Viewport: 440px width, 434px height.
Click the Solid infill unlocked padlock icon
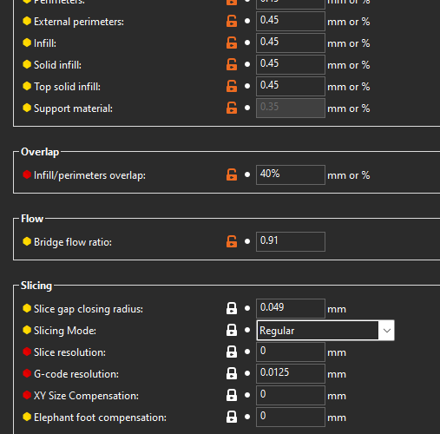point(232,65)
